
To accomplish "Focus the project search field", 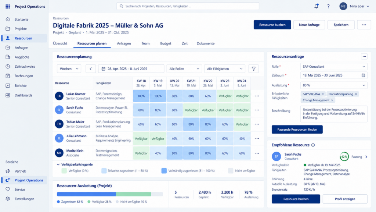I will pyautogui.click(x=188, y=6).
